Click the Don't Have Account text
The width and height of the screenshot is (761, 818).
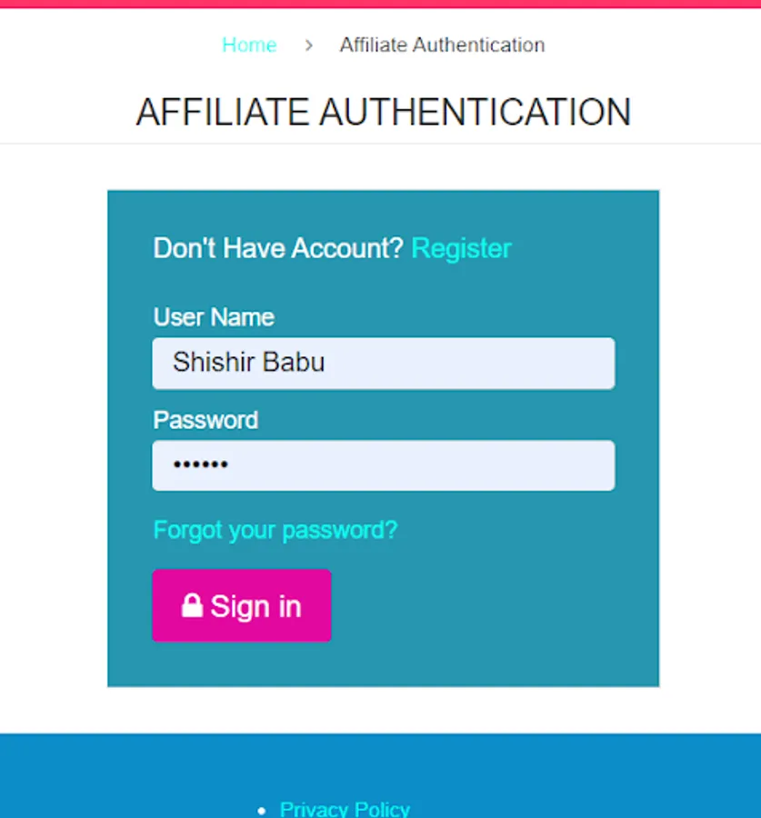(277, 248)
